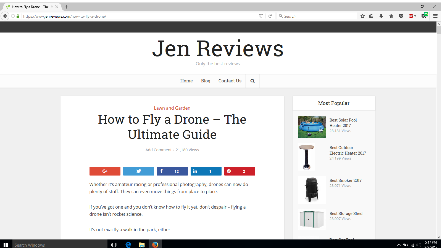Screen dimensions: 442x248
Task: Share the article on Google Plus
Action: coord(105,171)
